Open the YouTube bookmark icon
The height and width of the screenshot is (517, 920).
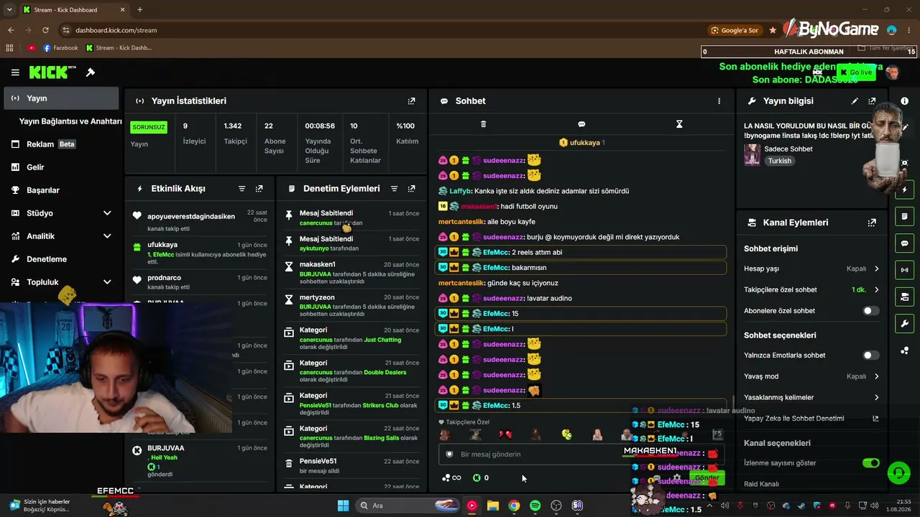[32, 48]
